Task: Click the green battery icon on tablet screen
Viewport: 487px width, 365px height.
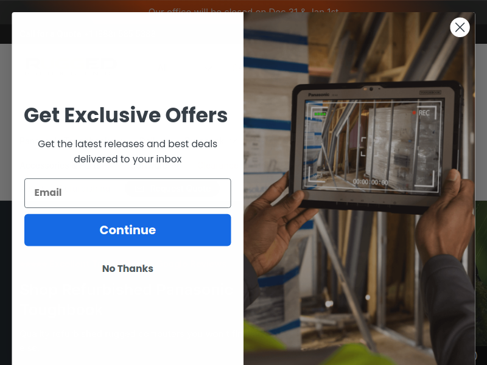Action: (x=320, y=114)
